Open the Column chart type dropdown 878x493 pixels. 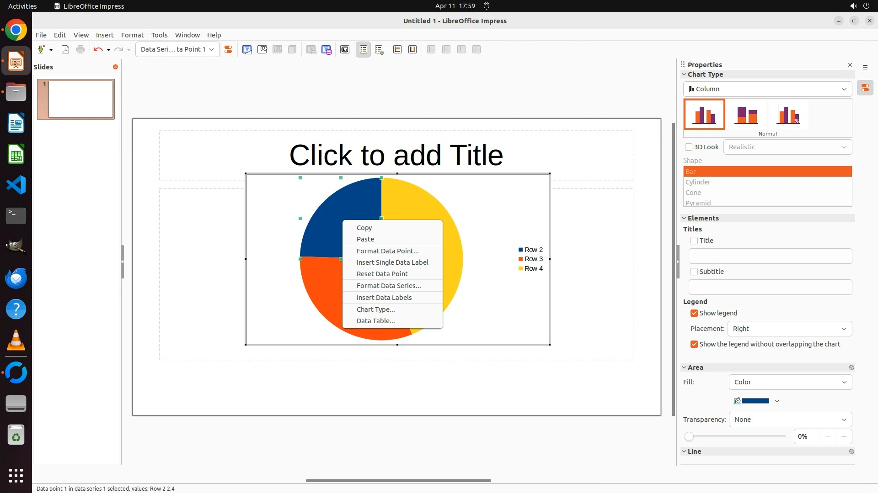coord(767,89)
